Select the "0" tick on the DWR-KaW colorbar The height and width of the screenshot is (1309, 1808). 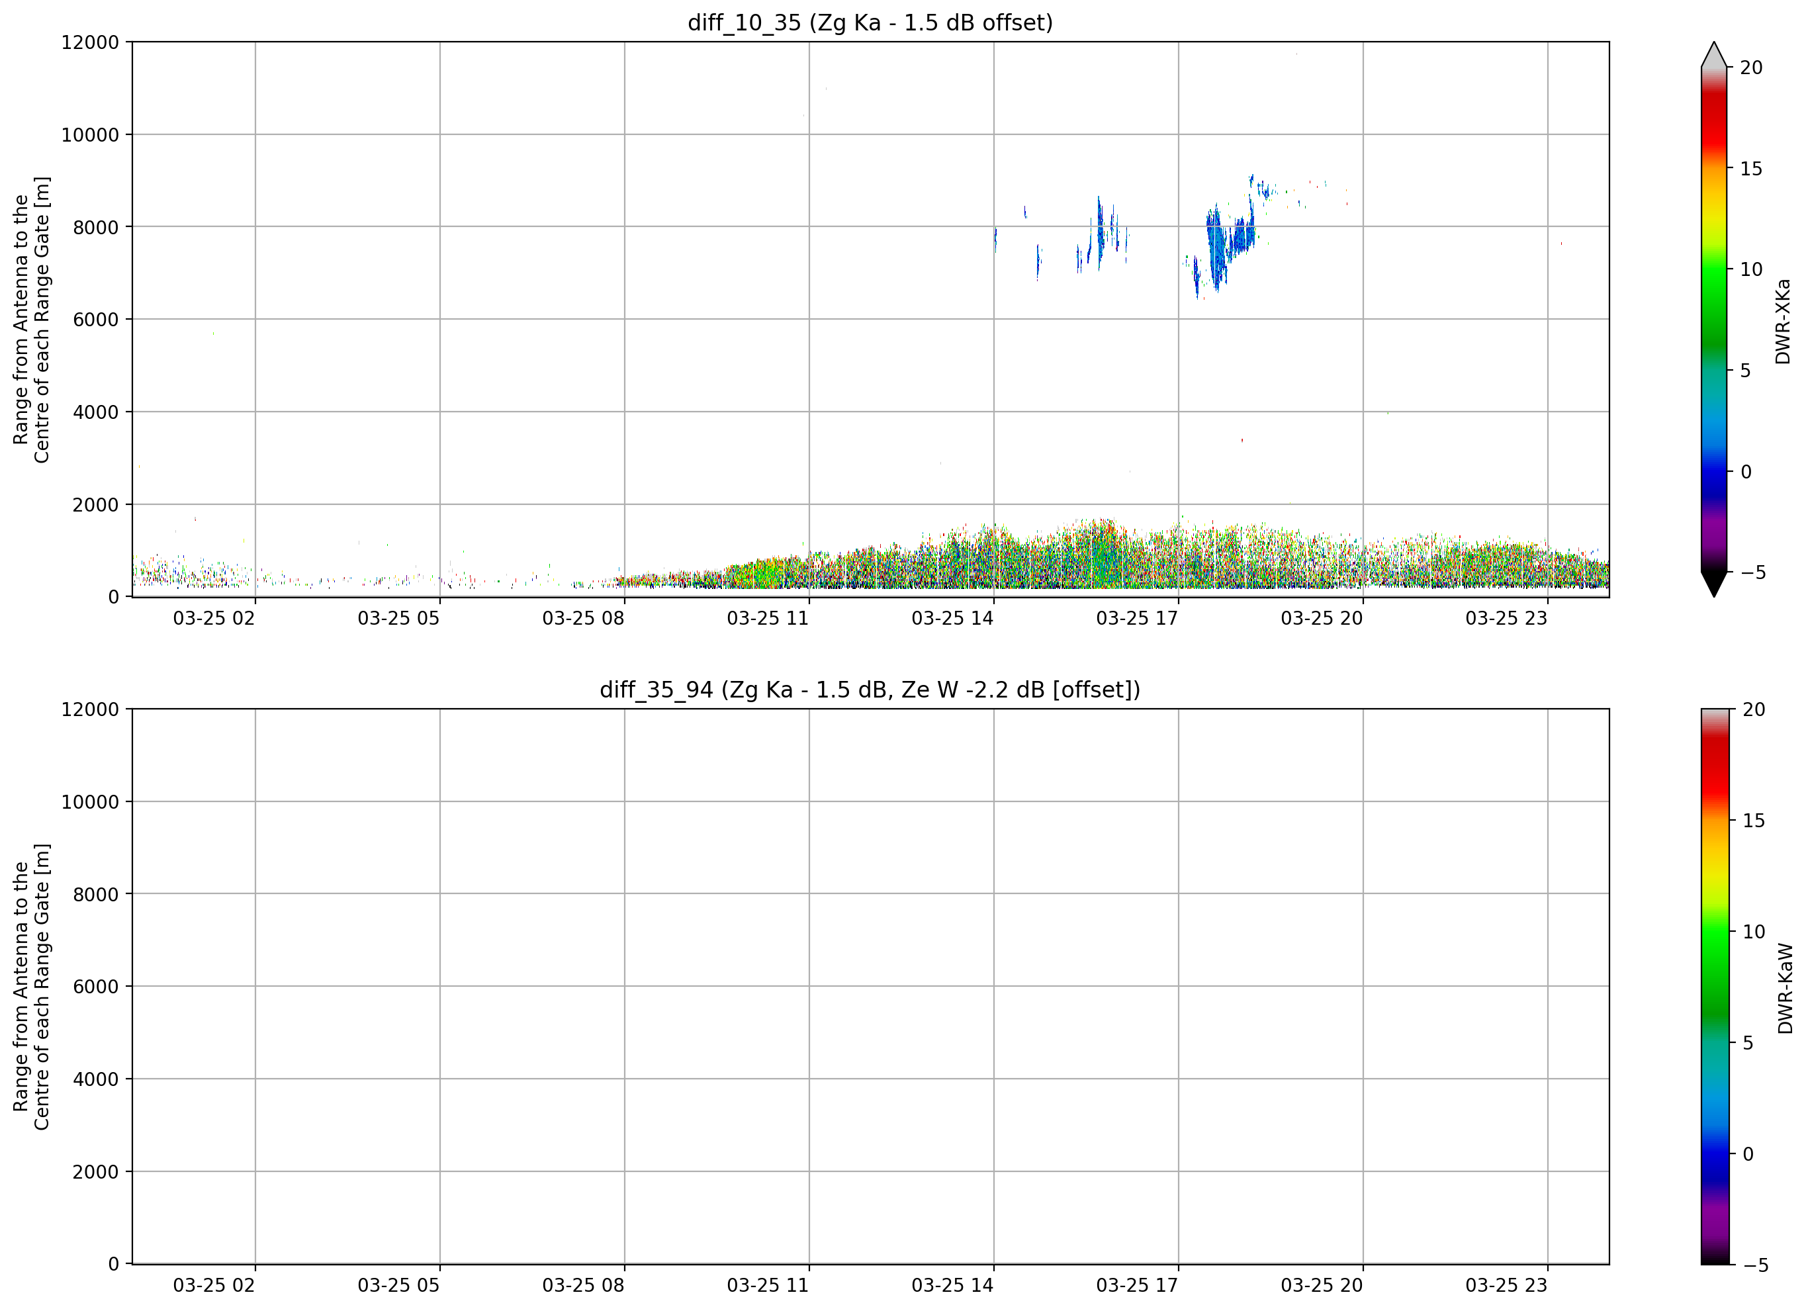coord(1748,1153)
